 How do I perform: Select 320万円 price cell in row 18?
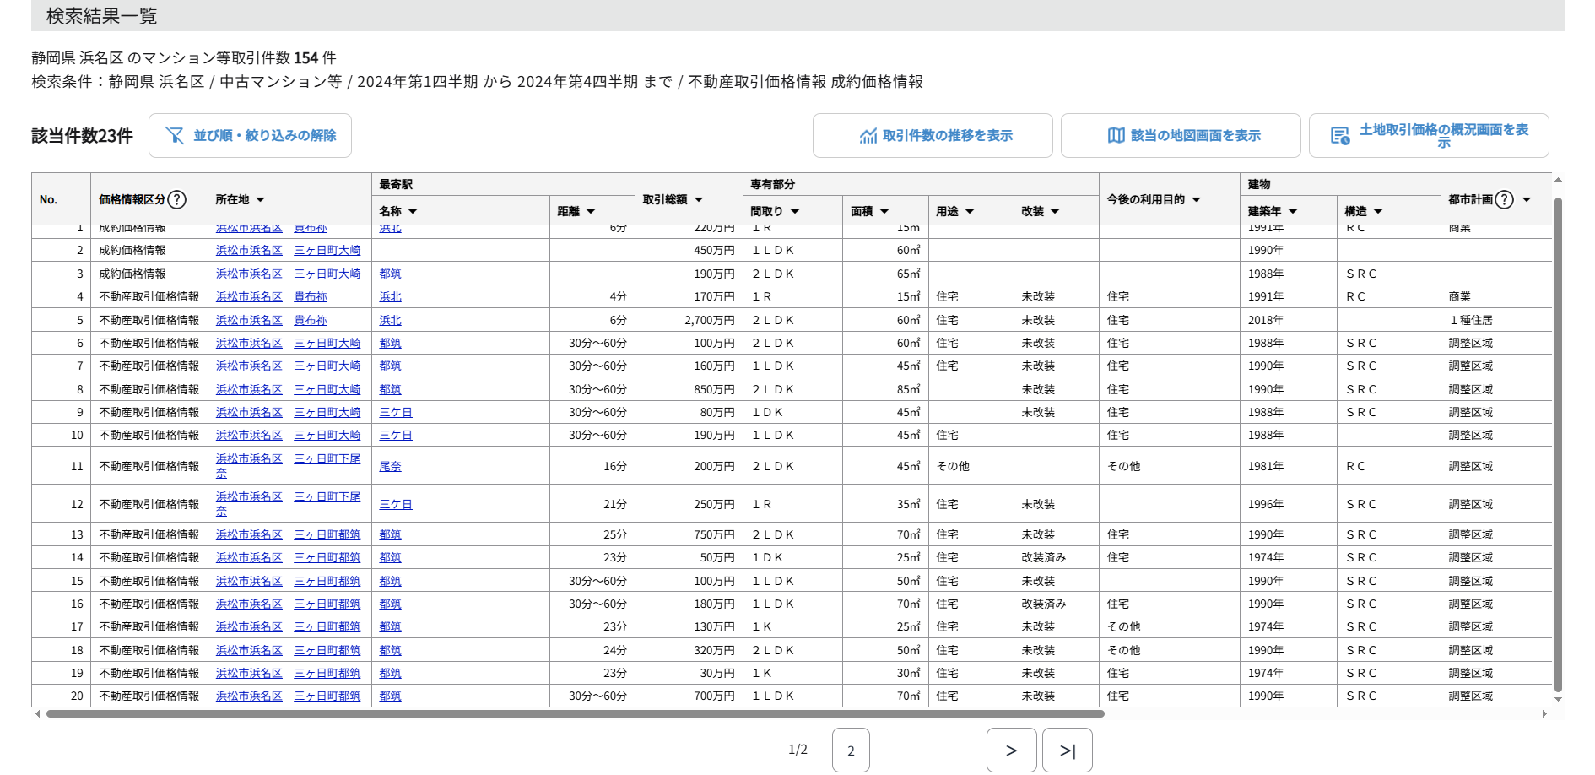tap(689, 651)
